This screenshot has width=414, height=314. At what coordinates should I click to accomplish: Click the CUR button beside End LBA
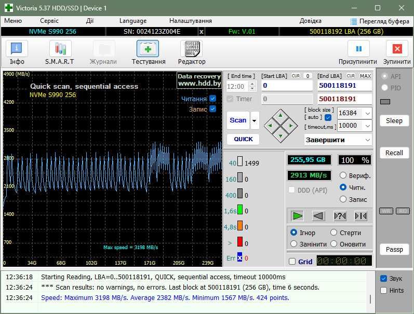tap(351, 76)
